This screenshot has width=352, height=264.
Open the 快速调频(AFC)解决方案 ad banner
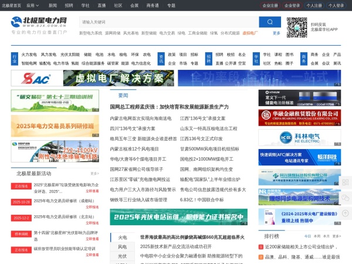pos(299,157)
